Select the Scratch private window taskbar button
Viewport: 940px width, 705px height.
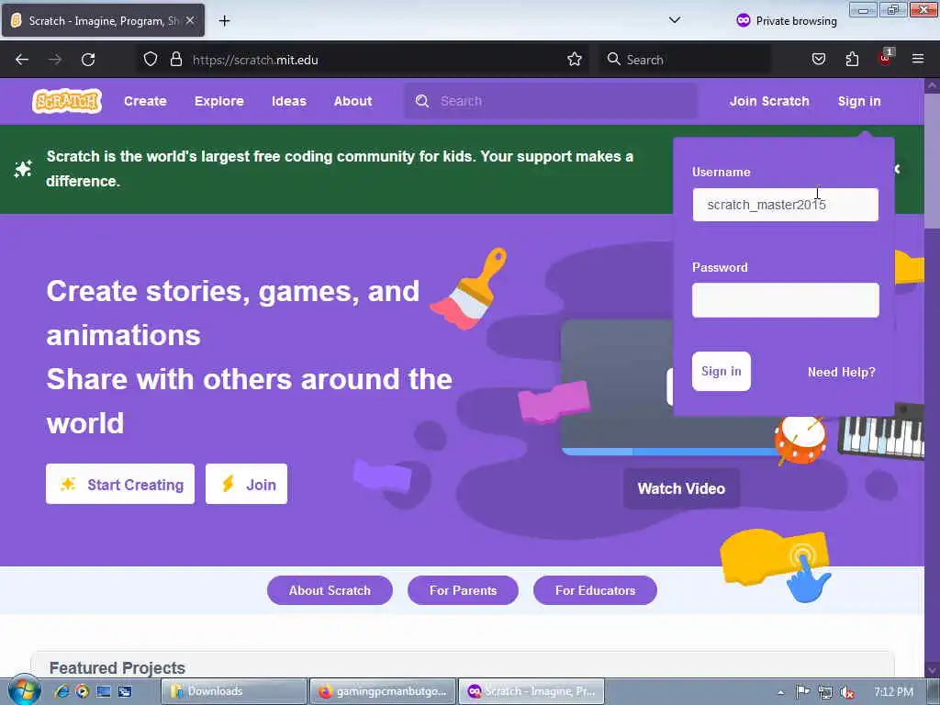tap(532, 691)
